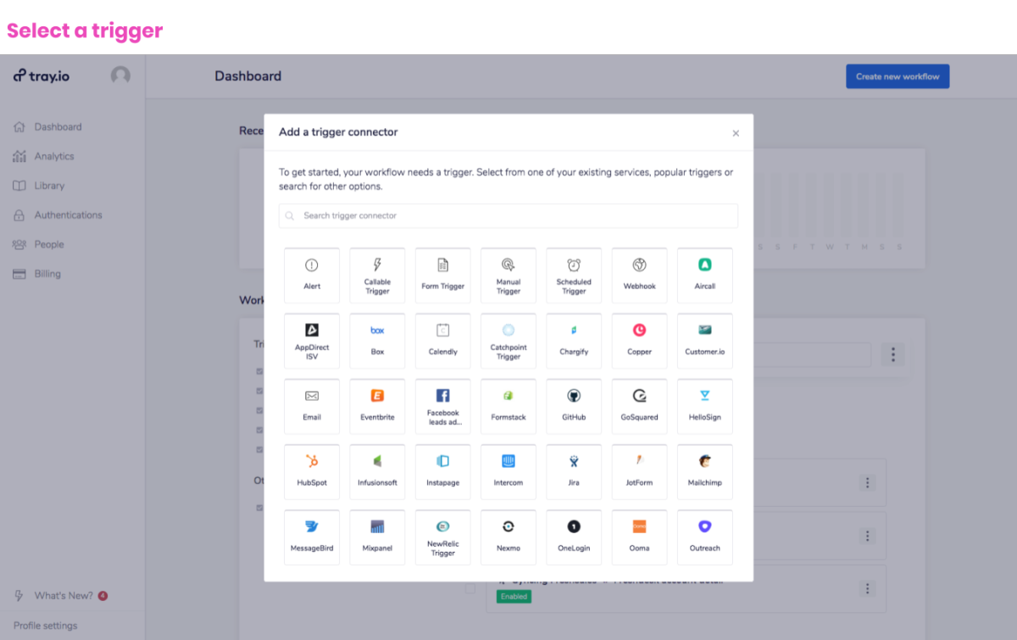Image resolution: width=1017 pixels, height=640 pixels.
Task: Pick the Jira trigger connector
Action: click(574, 471)
